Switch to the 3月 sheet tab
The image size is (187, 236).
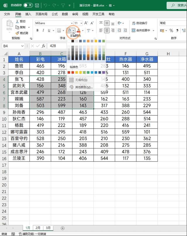[x=48, y=228]
